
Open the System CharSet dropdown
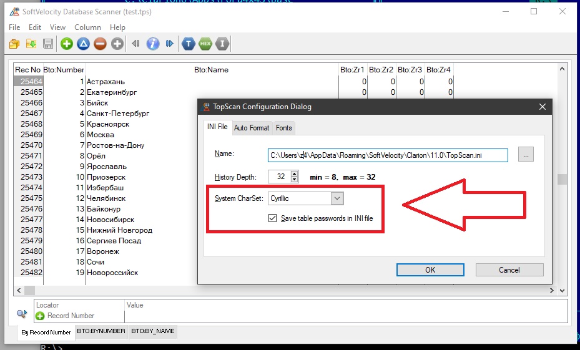337,198
